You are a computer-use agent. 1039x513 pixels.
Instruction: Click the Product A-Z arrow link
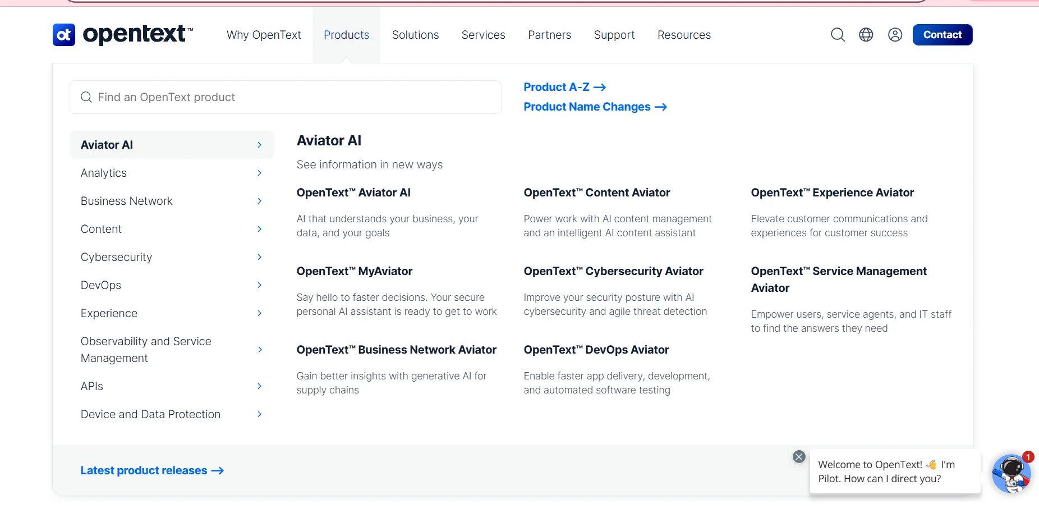pos(564,87)
